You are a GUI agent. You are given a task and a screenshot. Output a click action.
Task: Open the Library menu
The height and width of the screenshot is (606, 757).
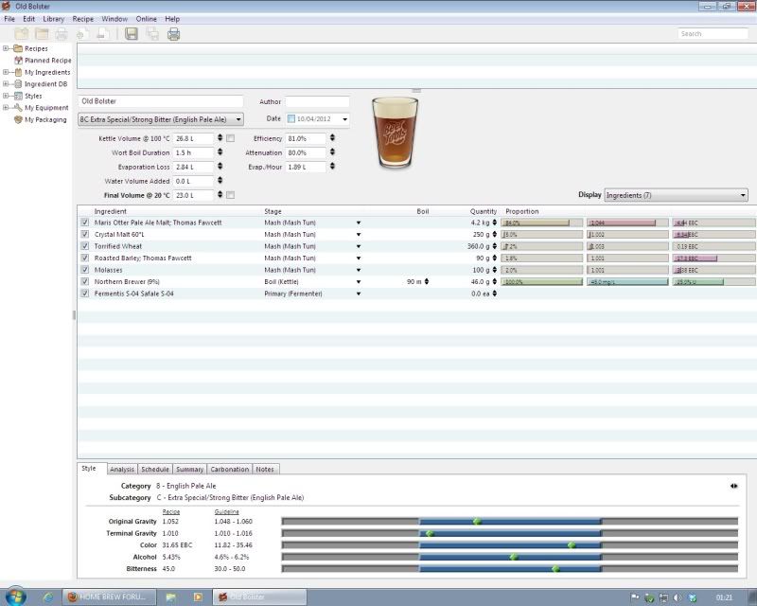(x=54, y=19)
